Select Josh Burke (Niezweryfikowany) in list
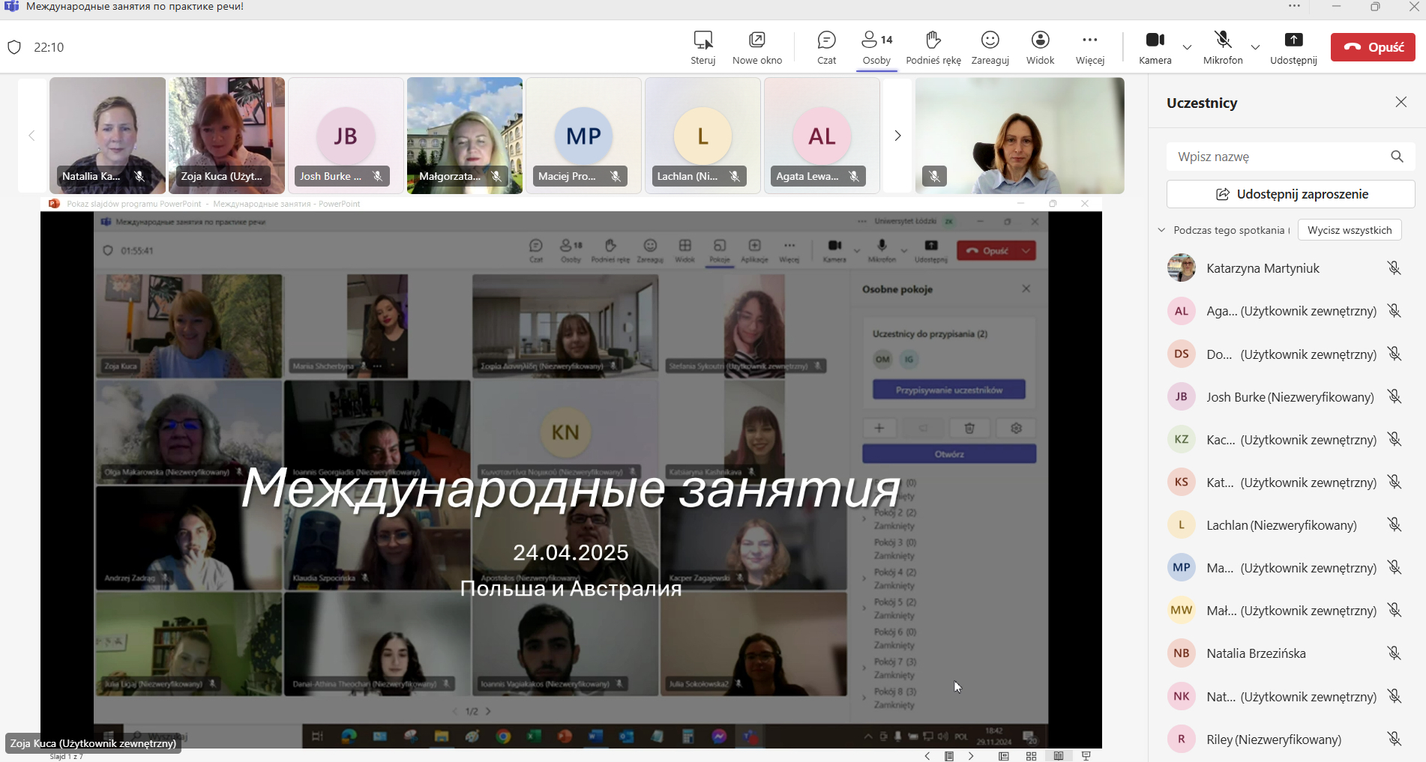The width and height of the screenshot is (1426, 762). [x=1286, y=397]
